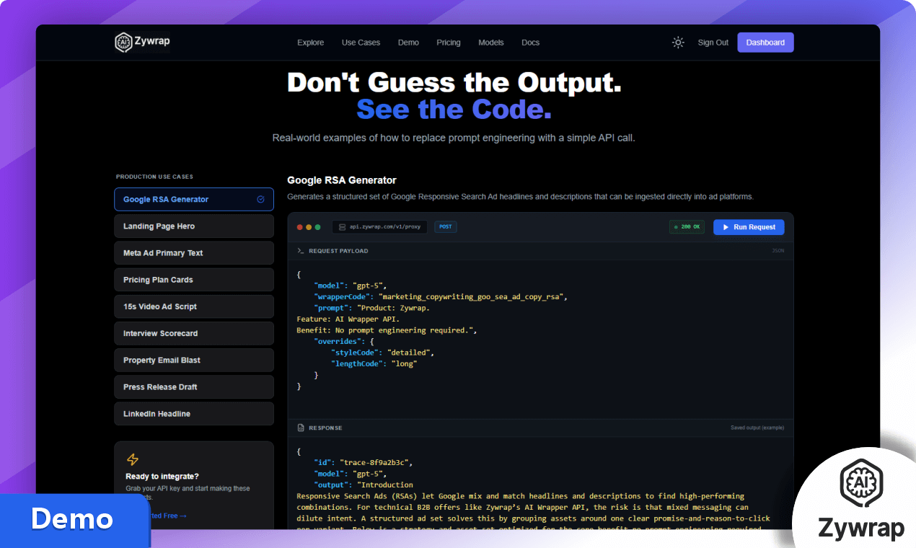Click the "trace-8f9a2b3c" id value

376,462
